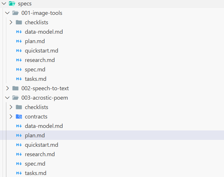The width and height of the screenshot is (224, 177).
Task: Click the contracts folder icon
Action: [19, 116]
